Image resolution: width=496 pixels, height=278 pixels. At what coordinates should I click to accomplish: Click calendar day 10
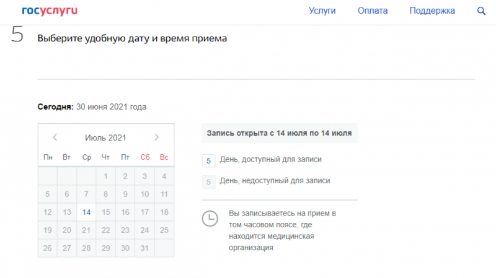[x=144, y=194]
